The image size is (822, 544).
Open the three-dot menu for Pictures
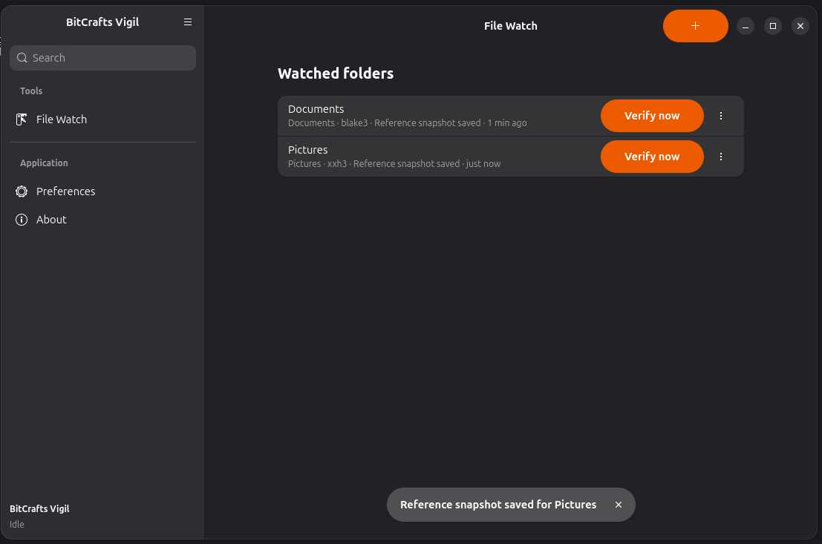[x=721, y=157]
